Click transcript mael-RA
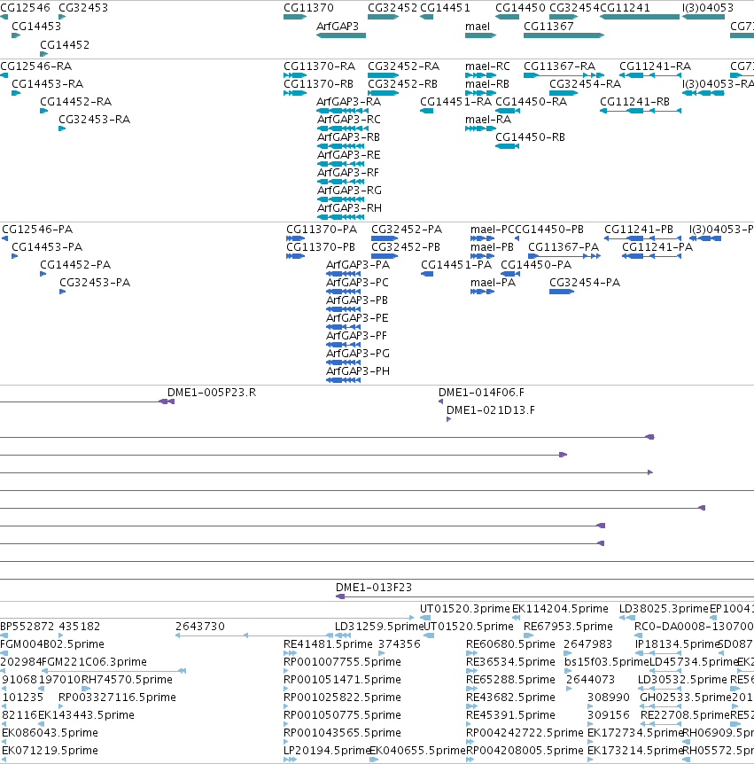The height and width of the screenshot is (764, 754). click(488, 120)
